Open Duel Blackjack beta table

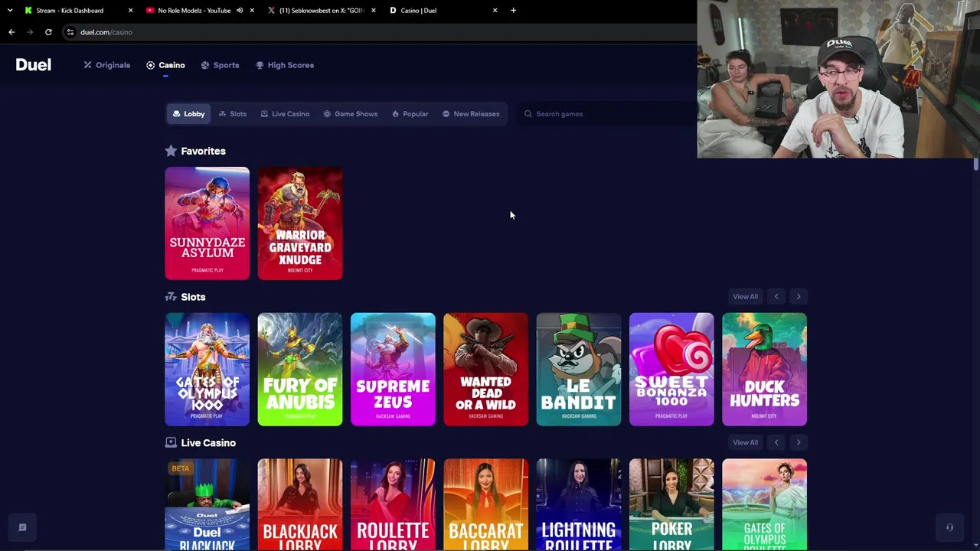pyautogui.click(x=207, y=504)
